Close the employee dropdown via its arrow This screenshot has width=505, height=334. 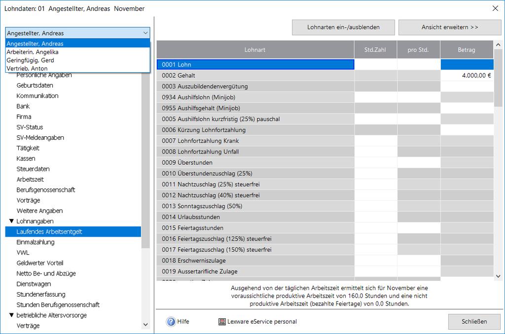point(145,33)
